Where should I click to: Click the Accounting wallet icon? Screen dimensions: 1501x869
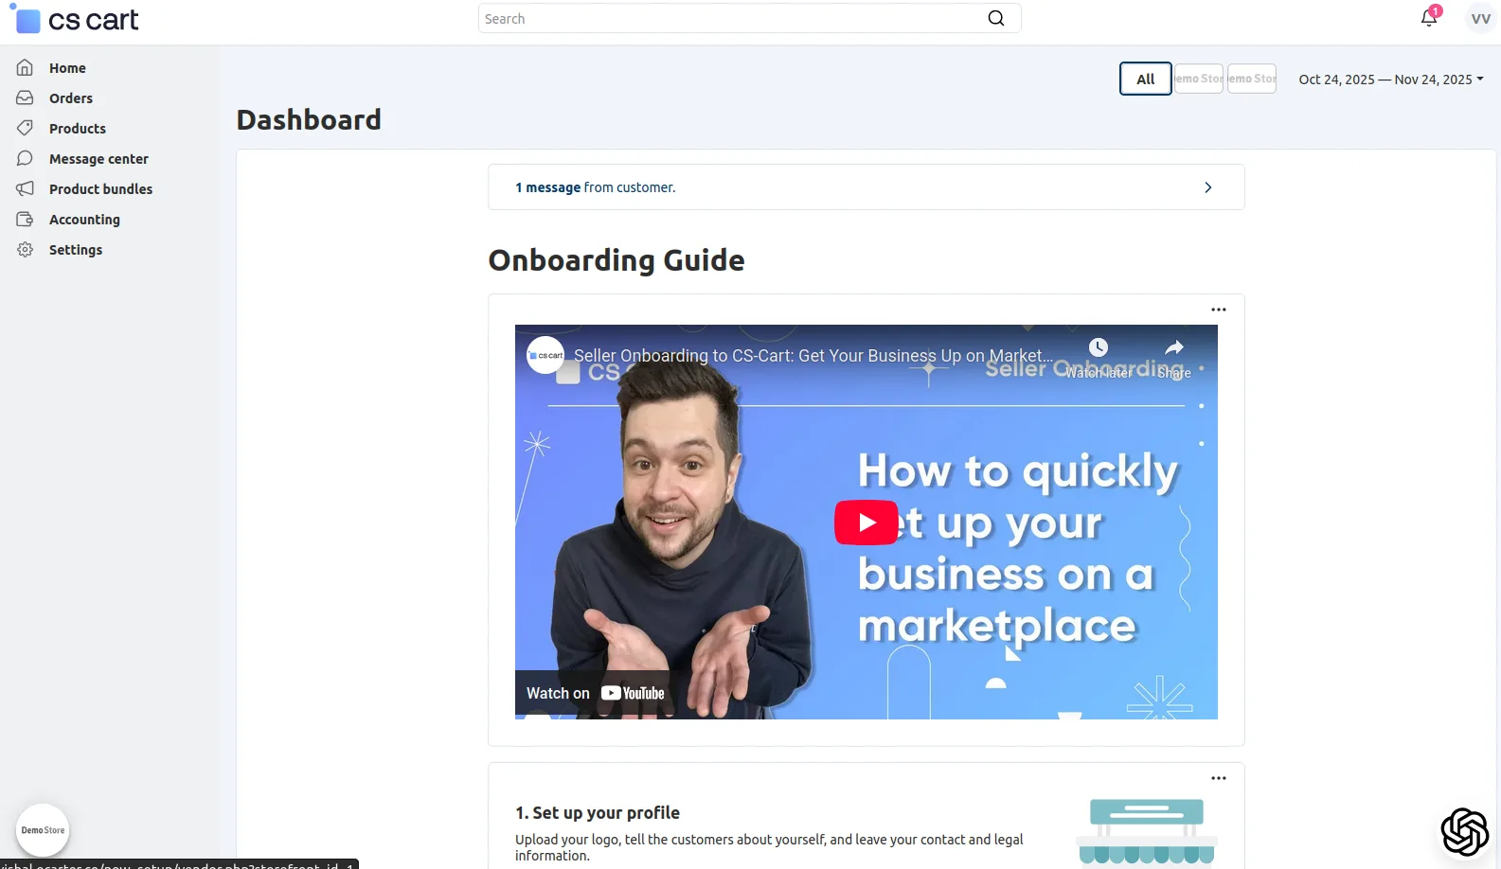click(x=26, y=220)
